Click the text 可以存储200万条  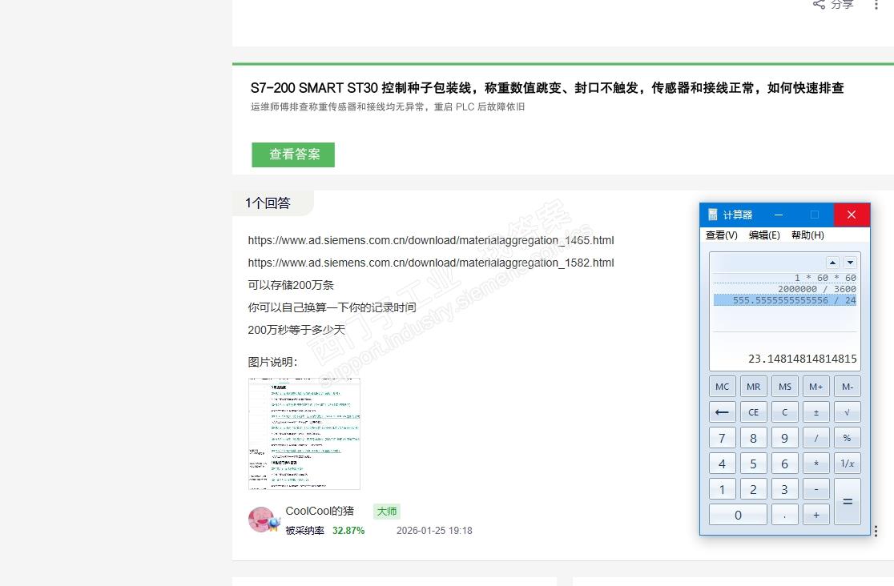291,285
